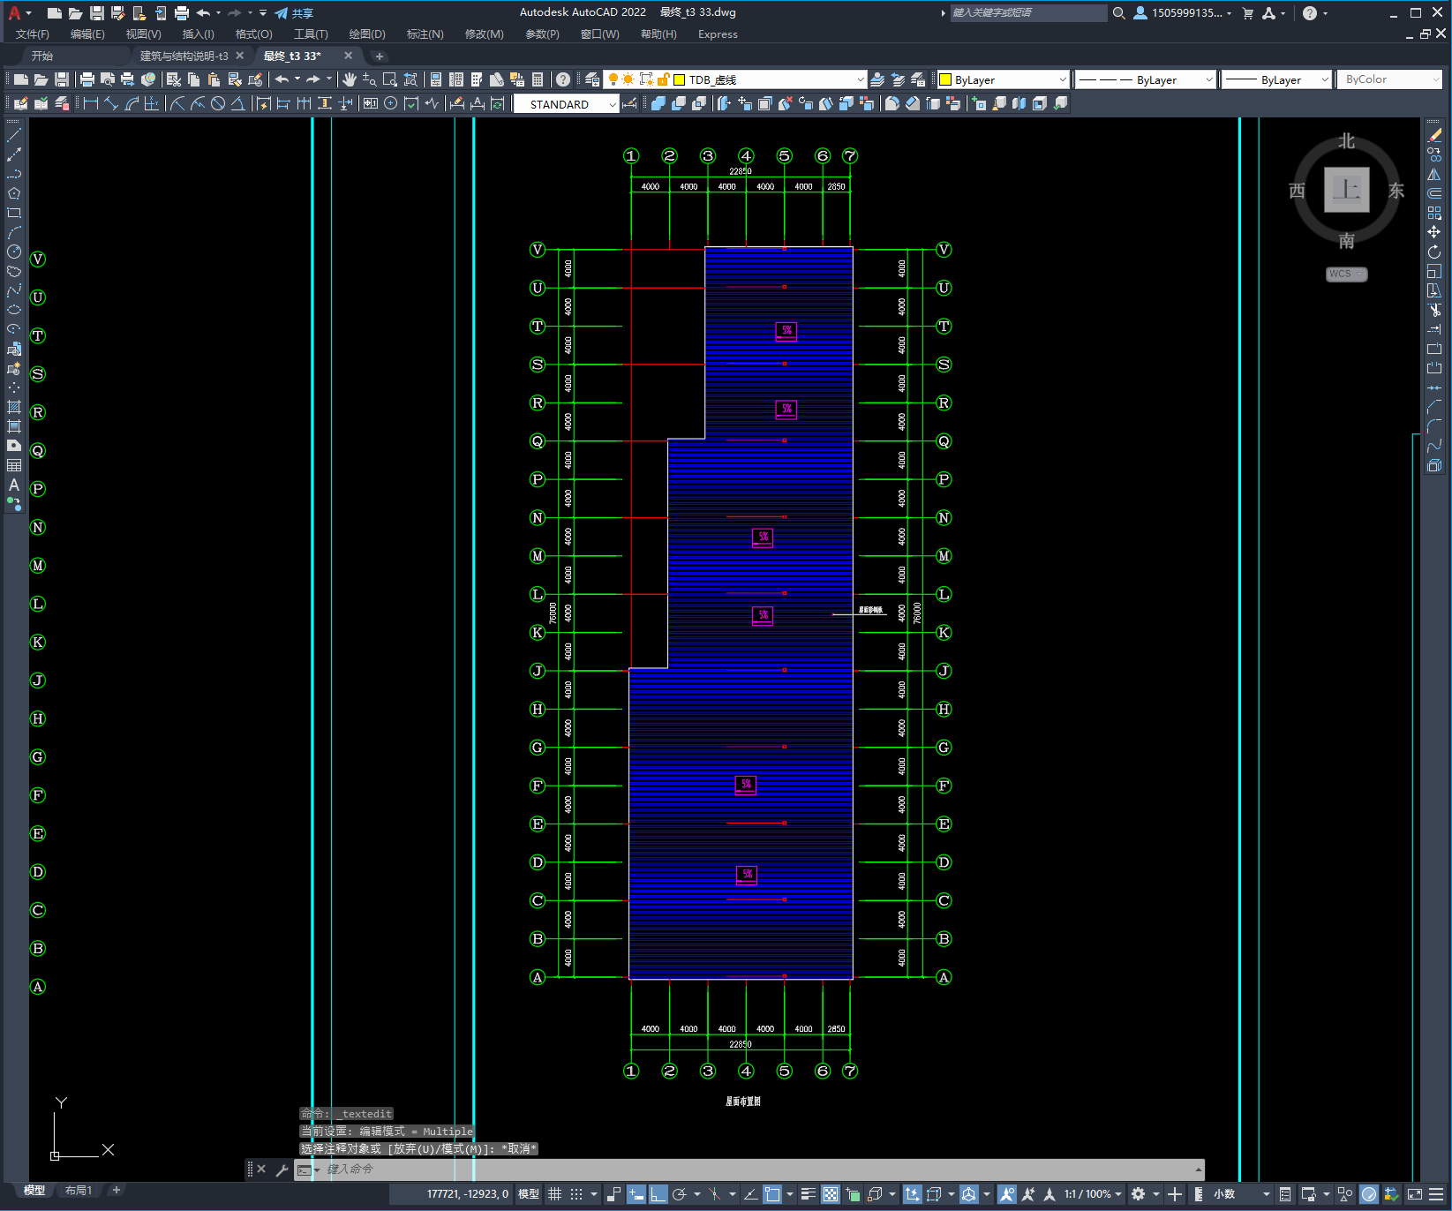Image resolution: width=1452 pixels, height=1211 pixels.
Task: Open the 绘图(D) menu
Action: click(x=367, y=34)
